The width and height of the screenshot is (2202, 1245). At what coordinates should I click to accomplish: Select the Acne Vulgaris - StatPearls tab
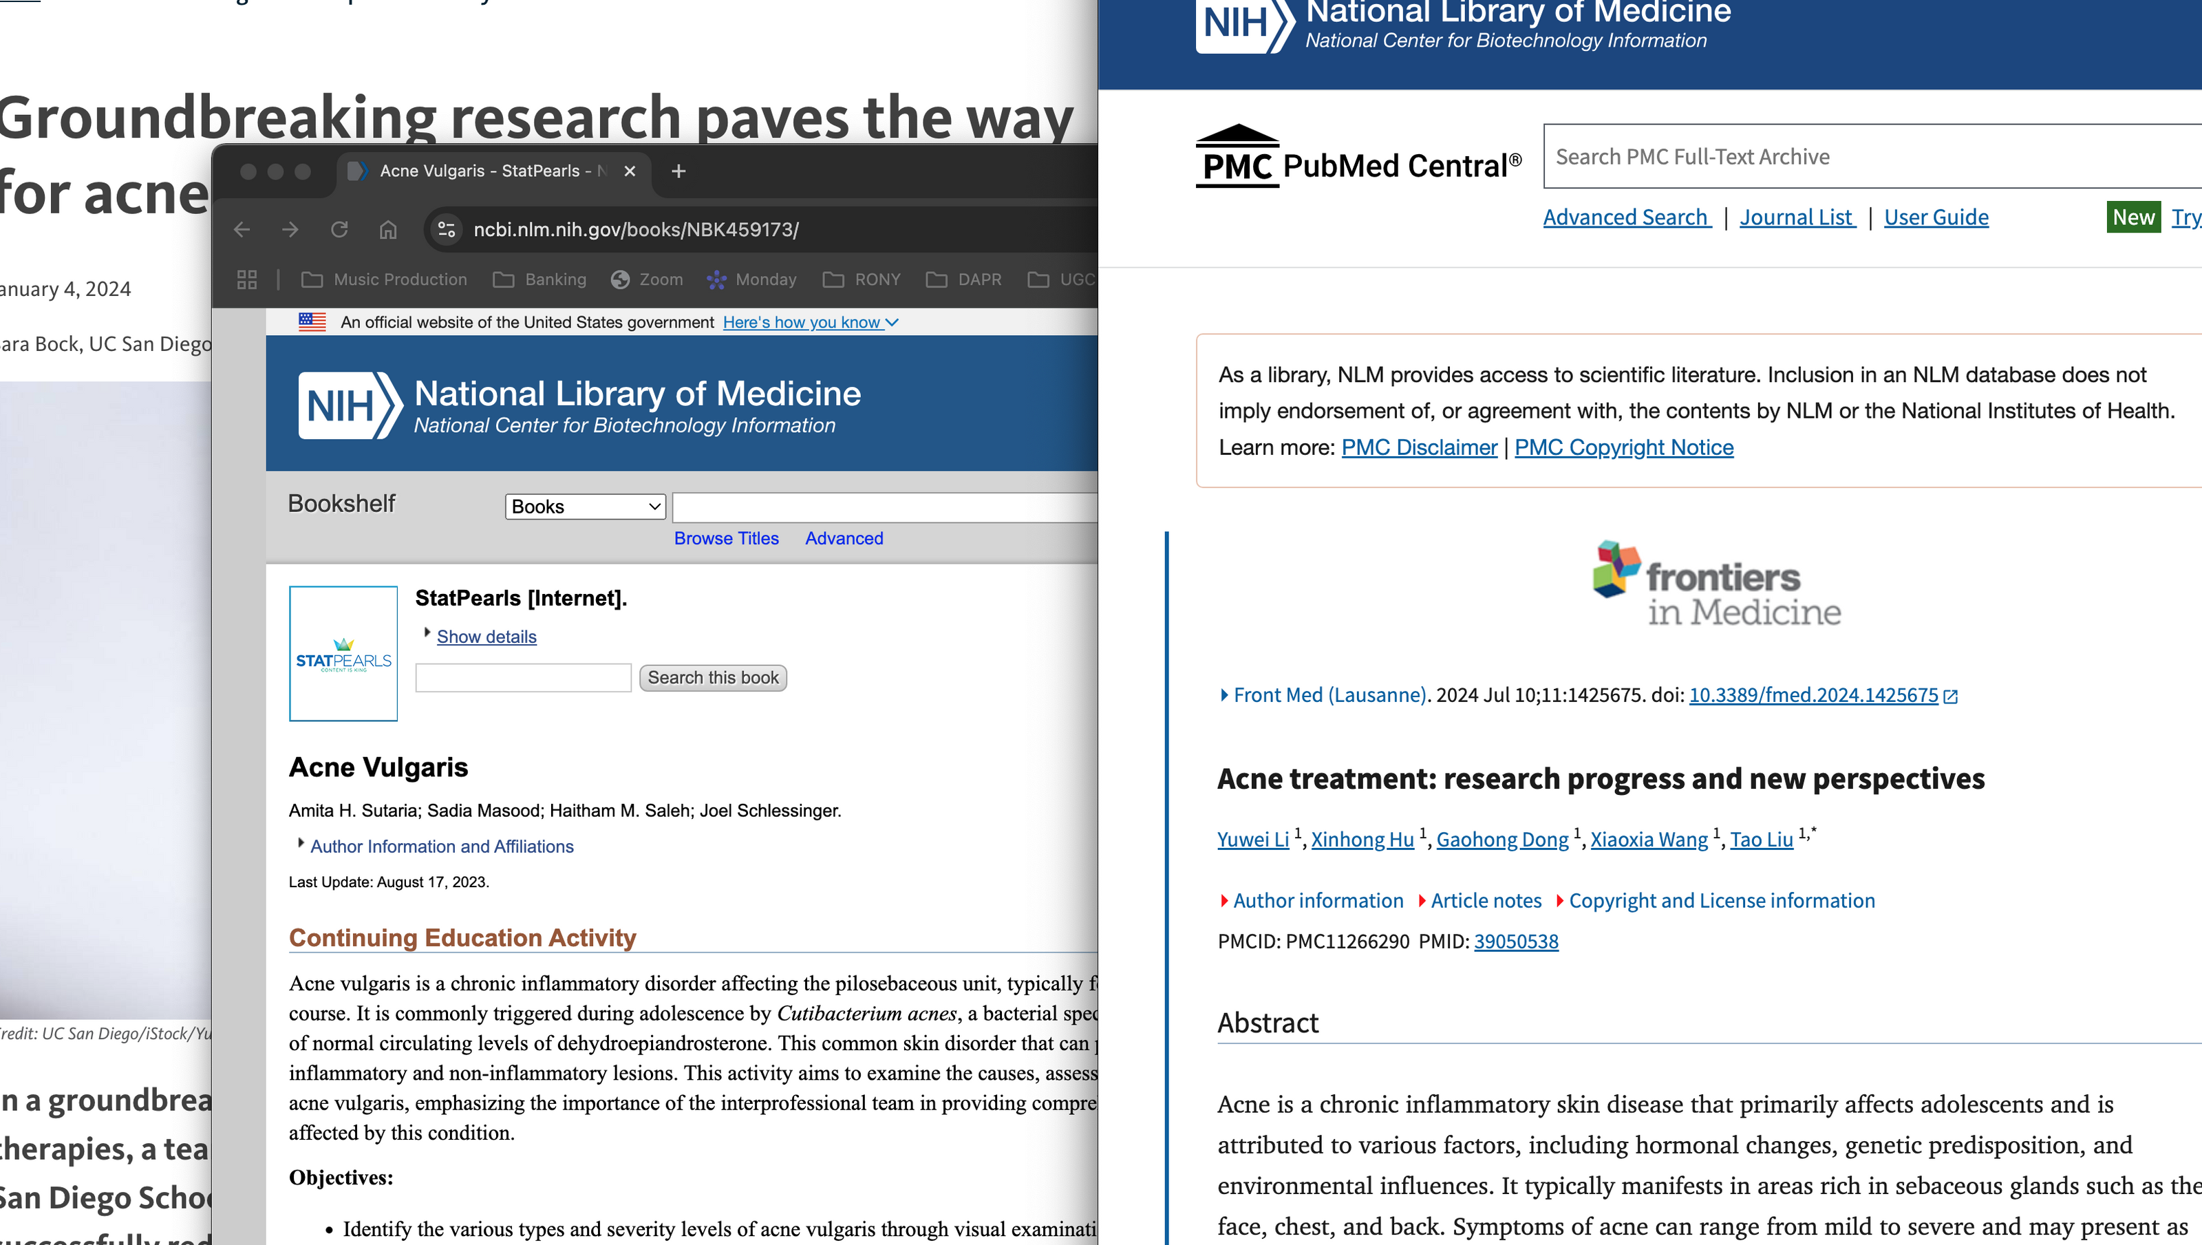tap(493, 171)
